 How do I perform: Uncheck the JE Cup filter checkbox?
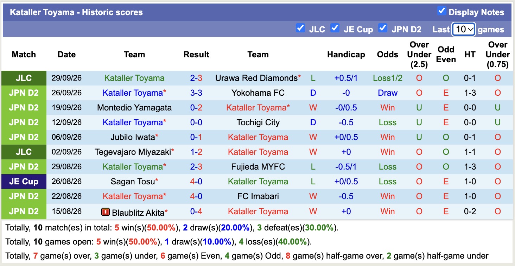[x=335, y=28]
